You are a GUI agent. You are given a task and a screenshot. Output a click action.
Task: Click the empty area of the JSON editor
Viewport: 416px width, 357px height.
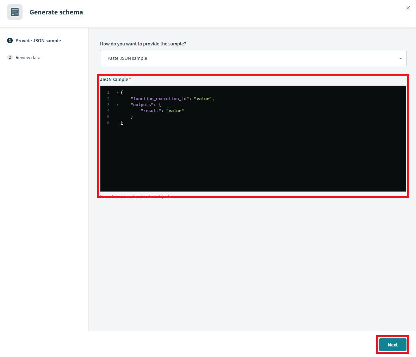tap(253, 159)
